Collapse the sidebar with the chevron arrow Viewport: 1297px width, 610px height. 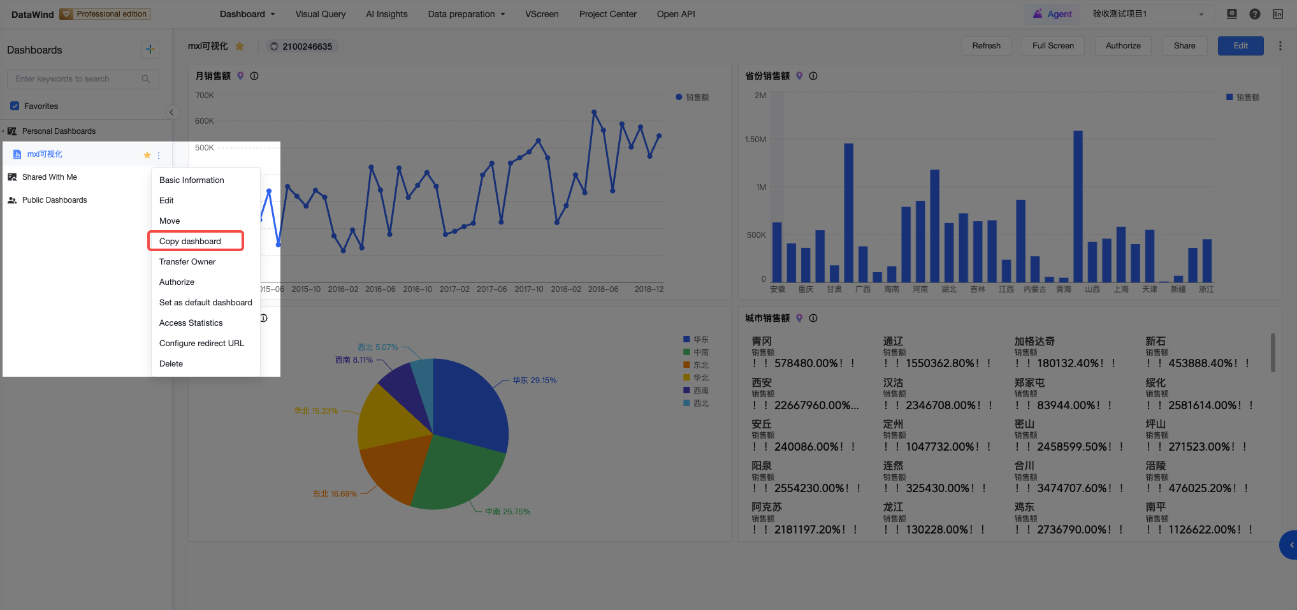click(x=171, y=112)
